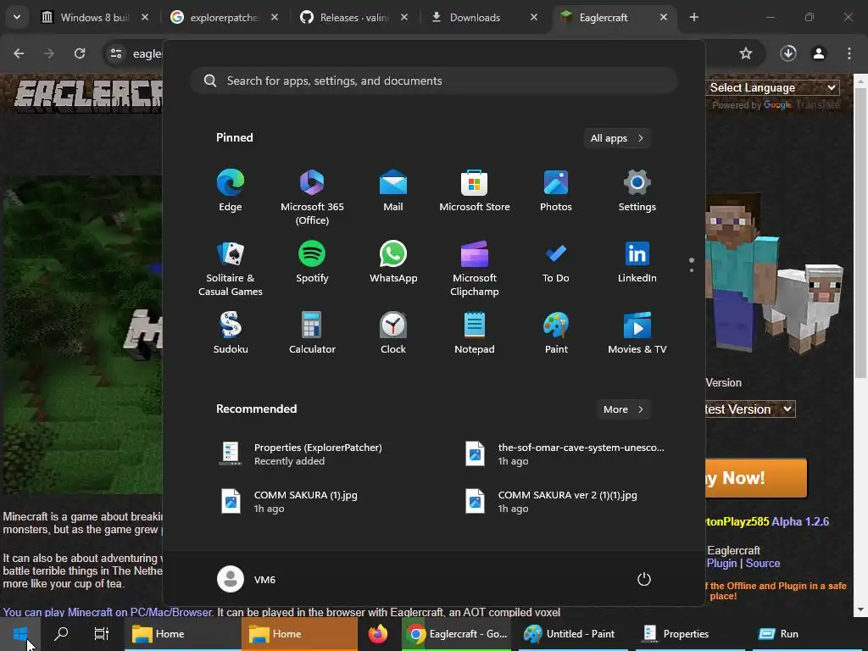Switch to Untitled - Paint taskbar window
The image size is (868, 651).
point(574,634)
